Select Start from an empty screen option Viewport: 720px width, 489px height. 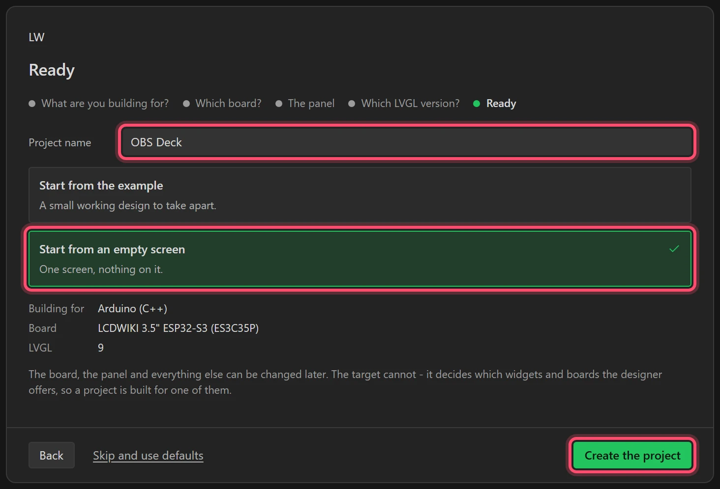360,259
